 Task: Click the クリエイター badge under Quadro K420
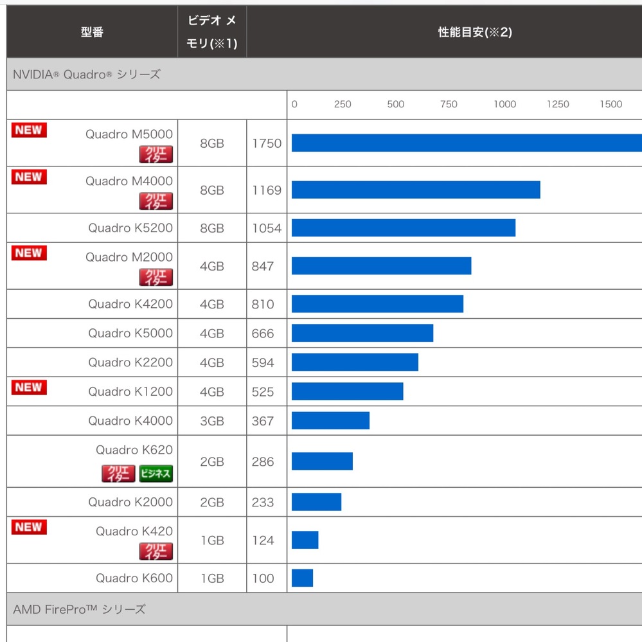156,551
